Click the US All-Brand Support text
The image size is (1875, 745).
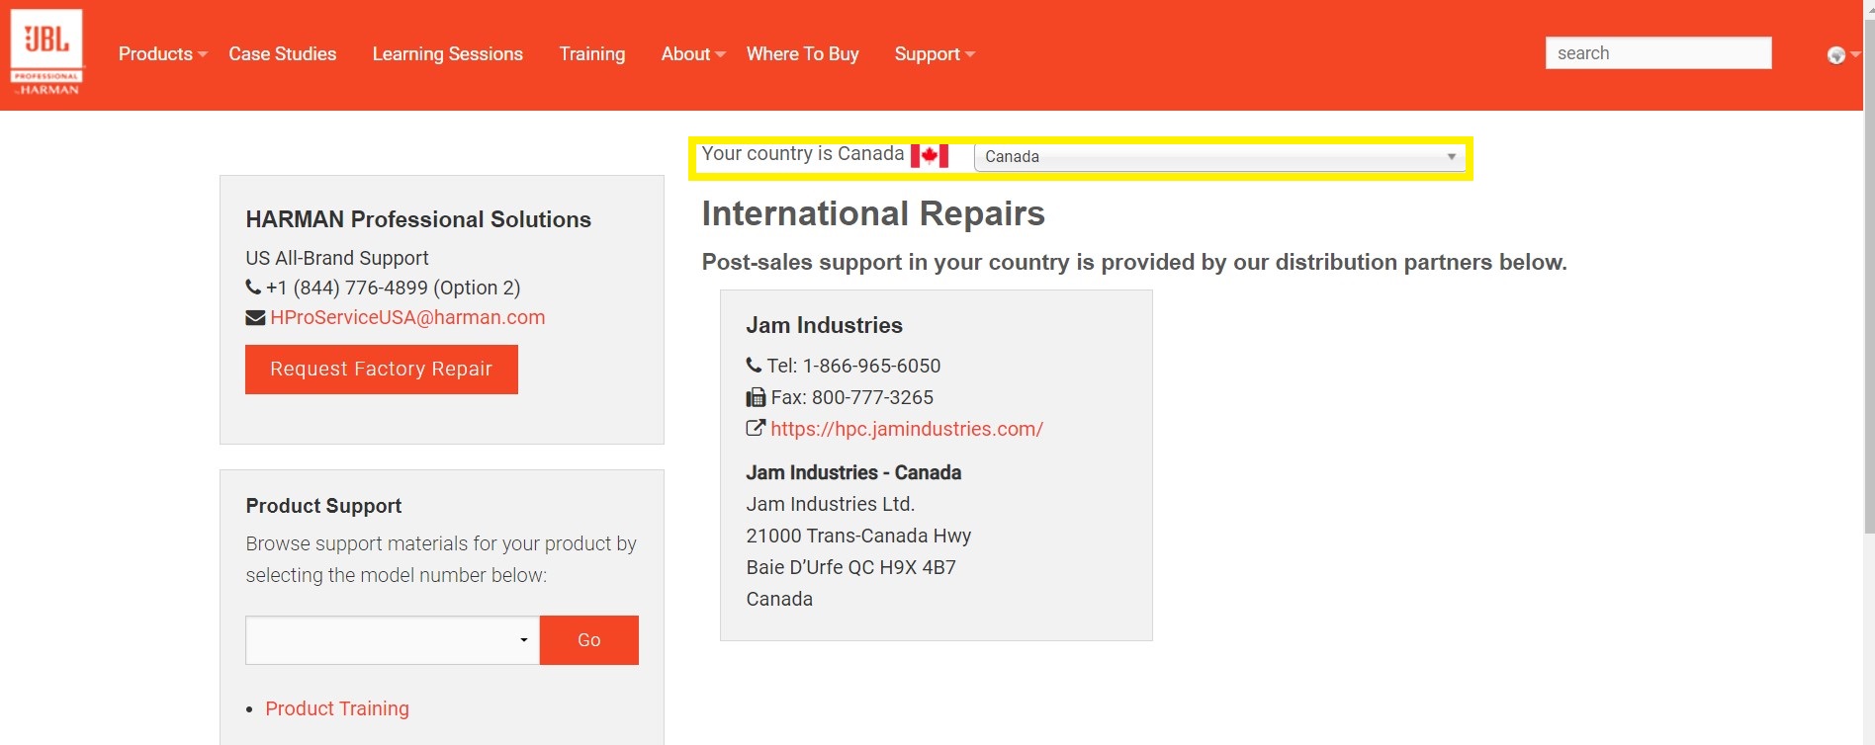(337, 258)
